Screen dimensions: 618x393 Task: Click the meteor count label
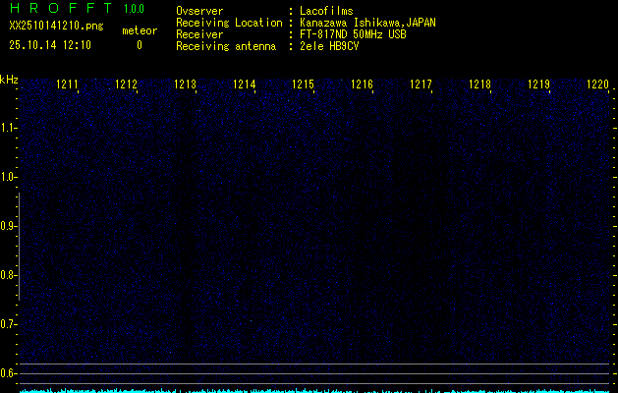(139, 30)
